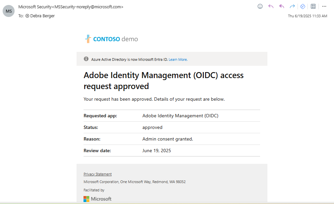Image resolution: width=334 pixels, height=204 pixels.
Task: Click the info icon in Entra ID banner
Action: [x=86, y=59]
